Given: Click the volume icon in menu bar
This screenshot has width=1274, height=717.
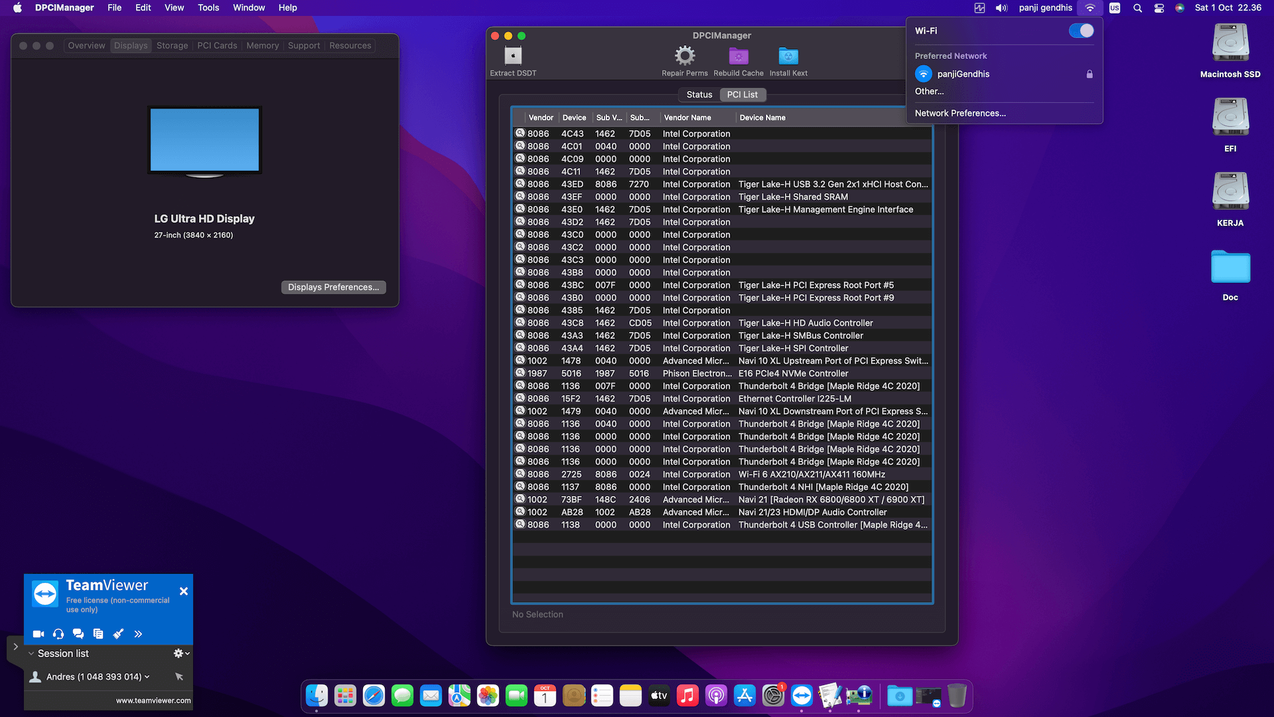Looking at the screenshot, I should click(1001, 8).
